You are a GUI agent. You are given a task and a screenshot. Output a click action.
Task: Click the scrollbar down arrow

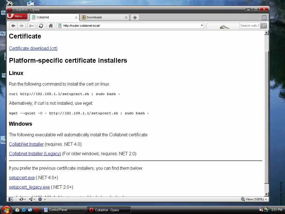266,194
